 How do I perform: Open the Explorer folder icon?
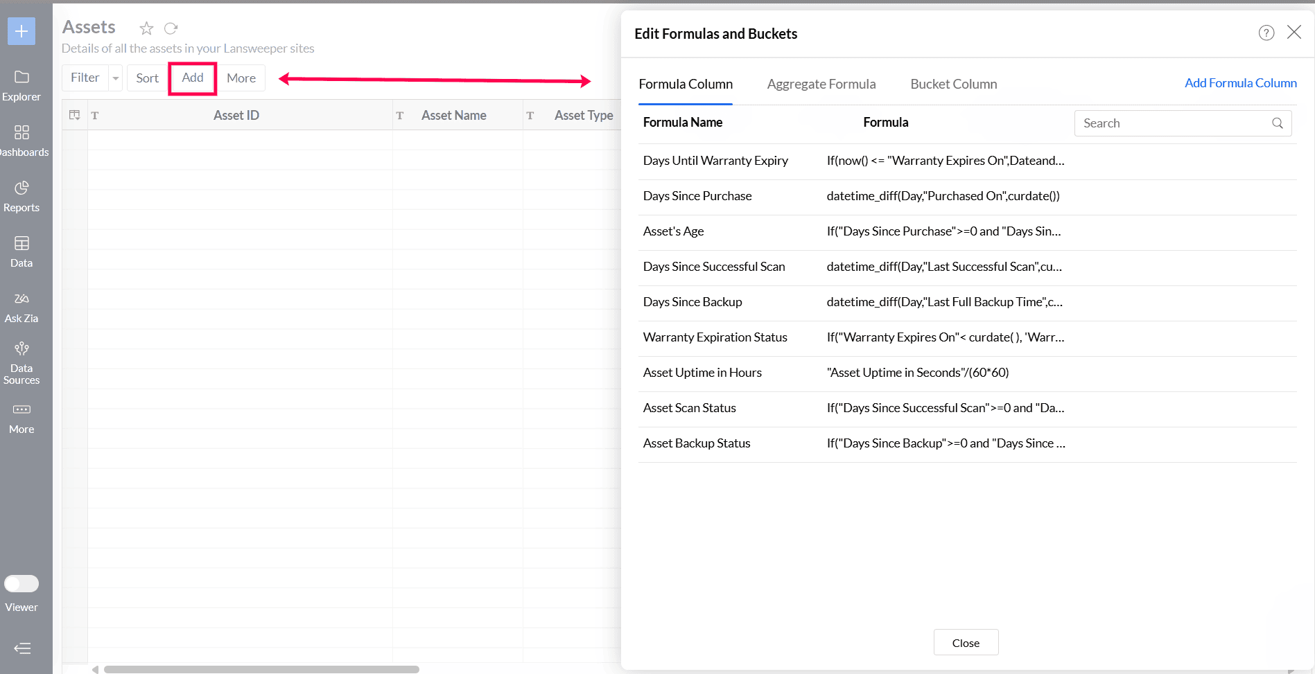[21, 77]
